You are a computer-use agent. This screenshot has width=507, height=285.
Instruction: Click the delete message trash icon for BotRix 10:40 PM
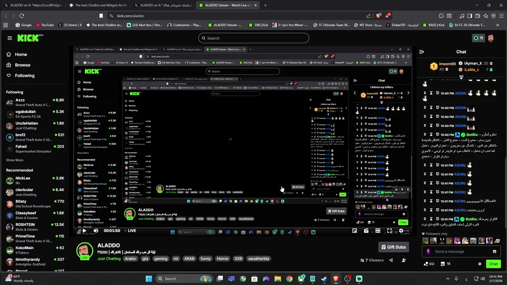click(x=425, y=135)
